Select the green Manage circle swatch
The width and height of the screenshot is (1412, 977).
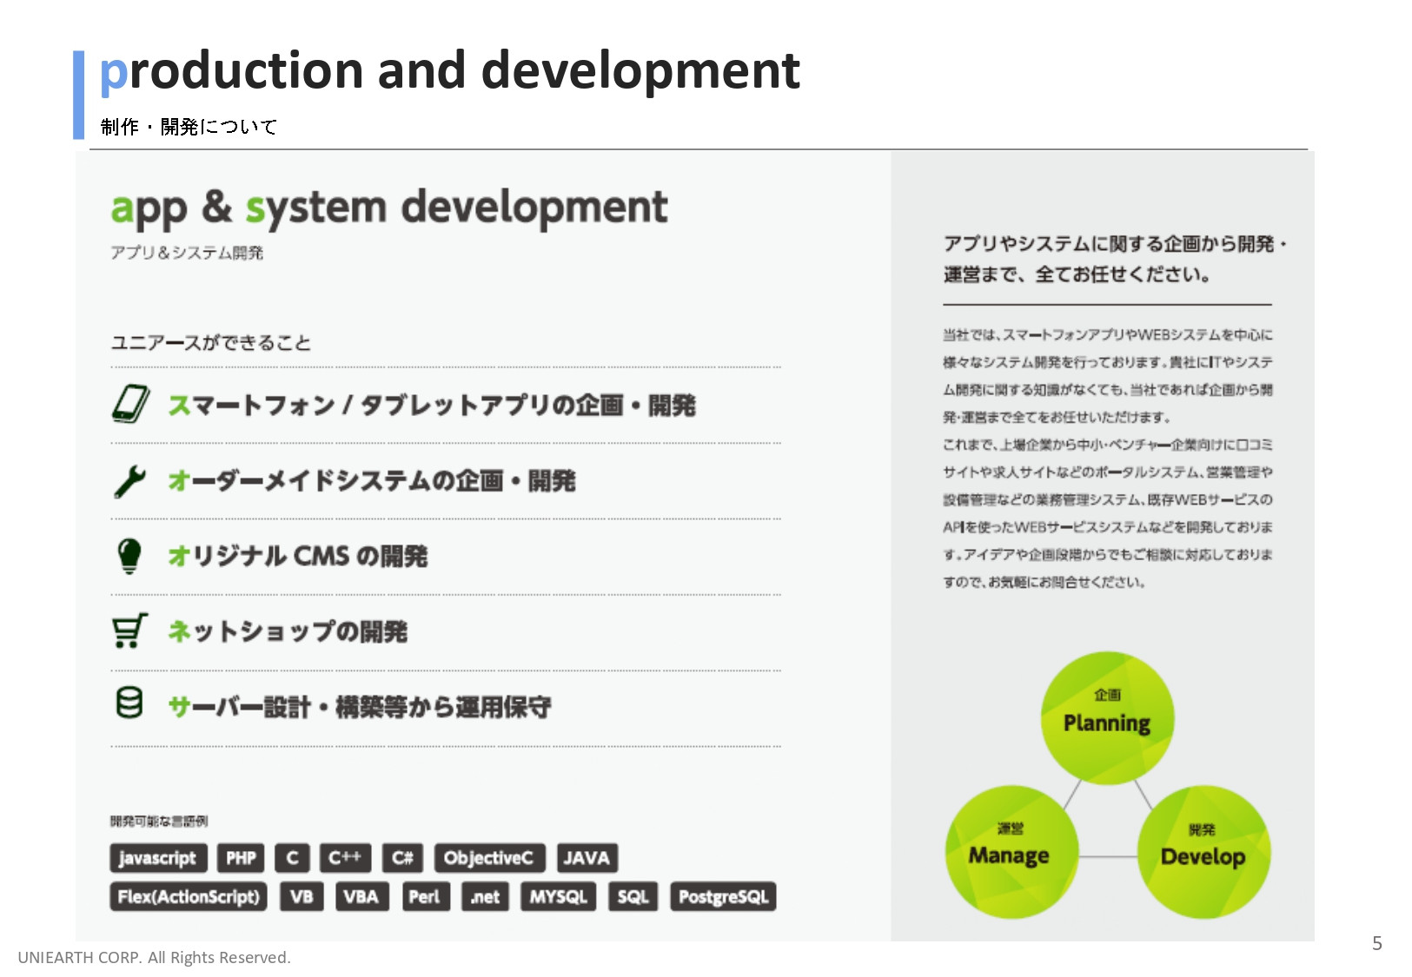tap(1011, 853)
